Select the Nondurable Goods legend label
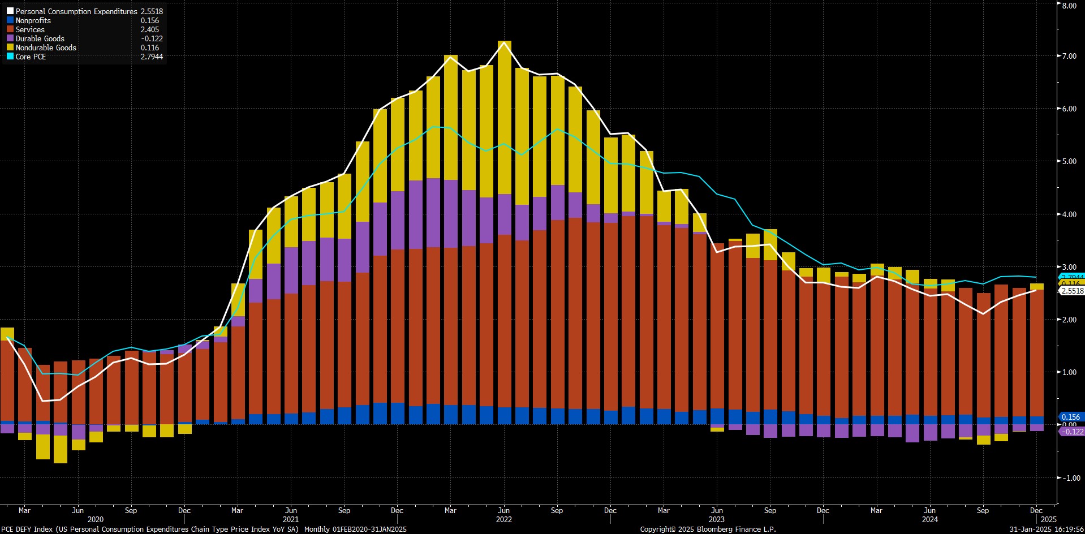Image resolution: width=1085 pixels, height=534 pixels. (46, 48)
